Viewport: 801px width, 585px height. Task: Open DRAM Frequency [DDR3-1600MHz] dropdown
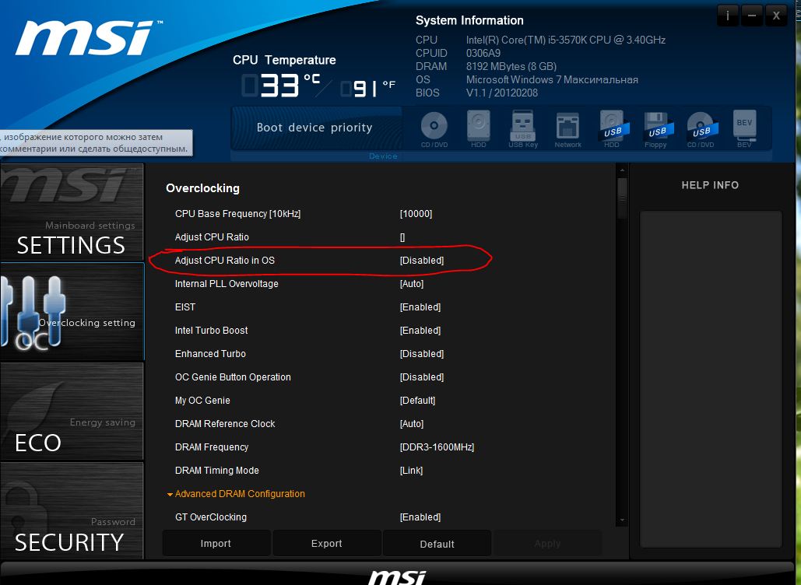pyautogui.click(x=437, y=447)
